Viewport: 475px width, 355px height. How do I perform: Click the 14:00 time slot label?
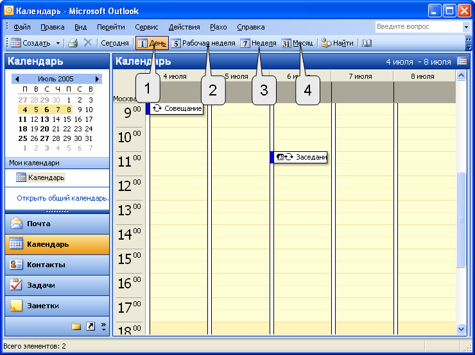(130, 235)
